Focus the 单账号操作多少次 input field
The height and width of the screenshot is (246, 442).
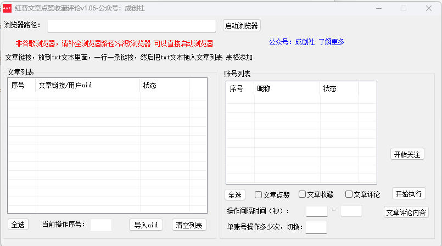[316, 227]
